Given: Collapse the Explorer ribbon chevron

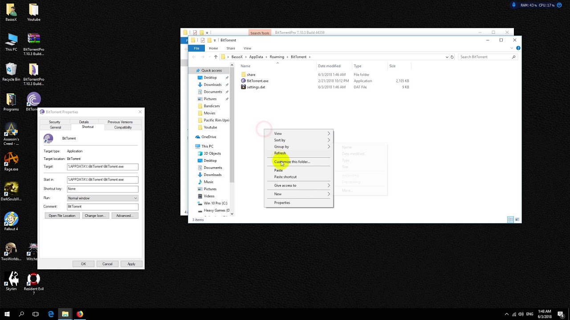Looking at the screenshot, I should pyautogui.click(x=512, y=48).
